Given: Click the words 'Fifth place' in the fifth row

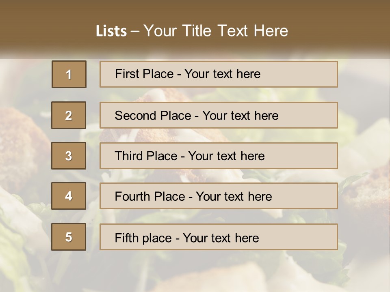Looking at the screenshot, I should [x=143, y=238].
